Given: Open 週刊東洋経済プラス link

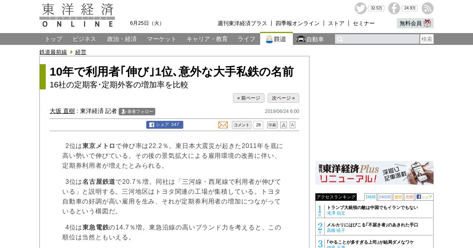Looking at the screenshot, I should click(x=242, y=23).
